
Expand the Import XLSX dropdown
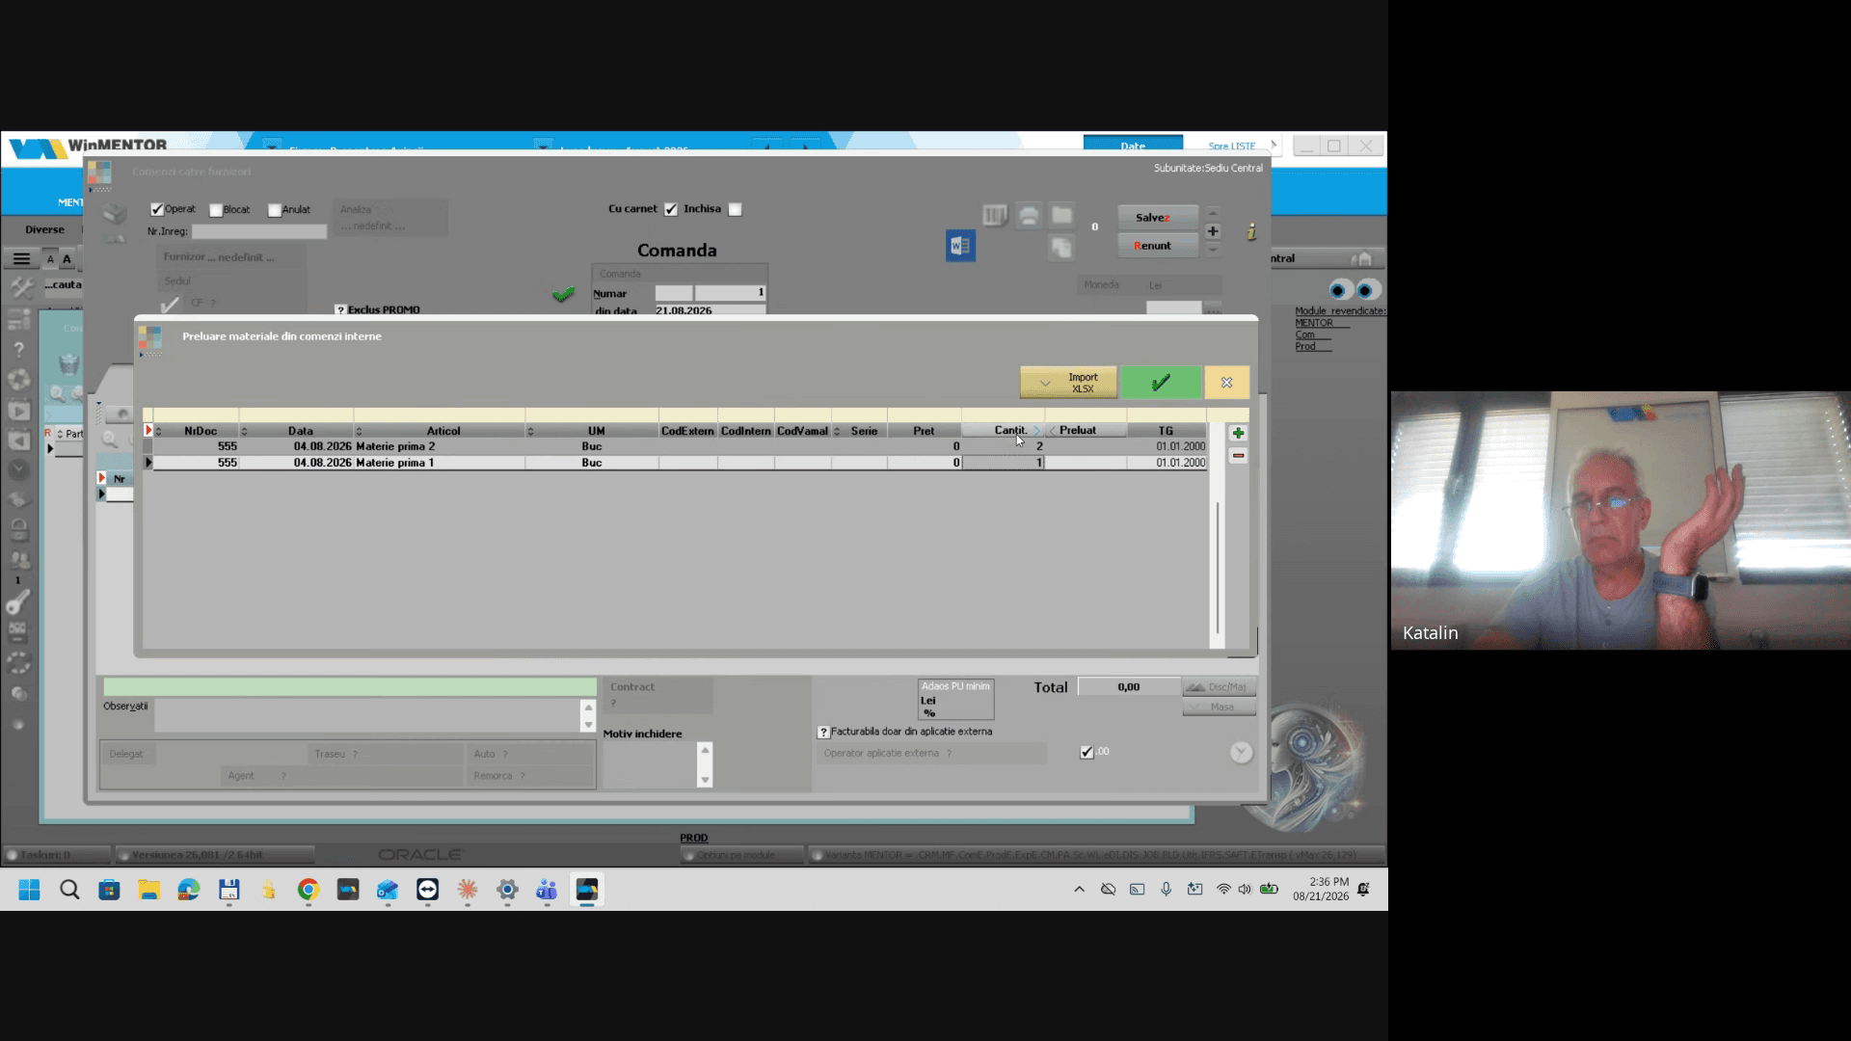[1046, 384]
